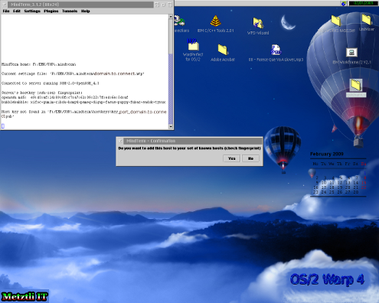This screenshot has width=379, height=303.
Task: Click the 'Current settings file:' terminal line
Action: [x=73, y=73]
